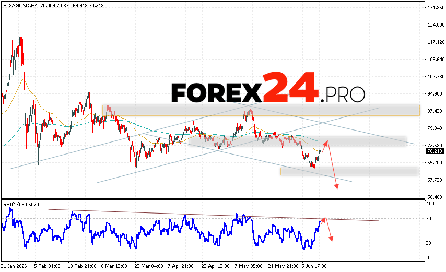Image resolution: width=446 pixels, height=272 pixels.
Task: Click the 124.600 price scale value
Action: click(x=436, y=25)
